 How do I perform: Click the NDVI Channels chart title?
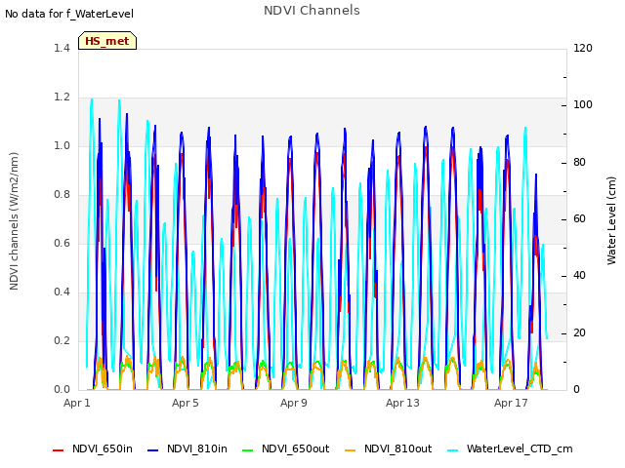312,11
